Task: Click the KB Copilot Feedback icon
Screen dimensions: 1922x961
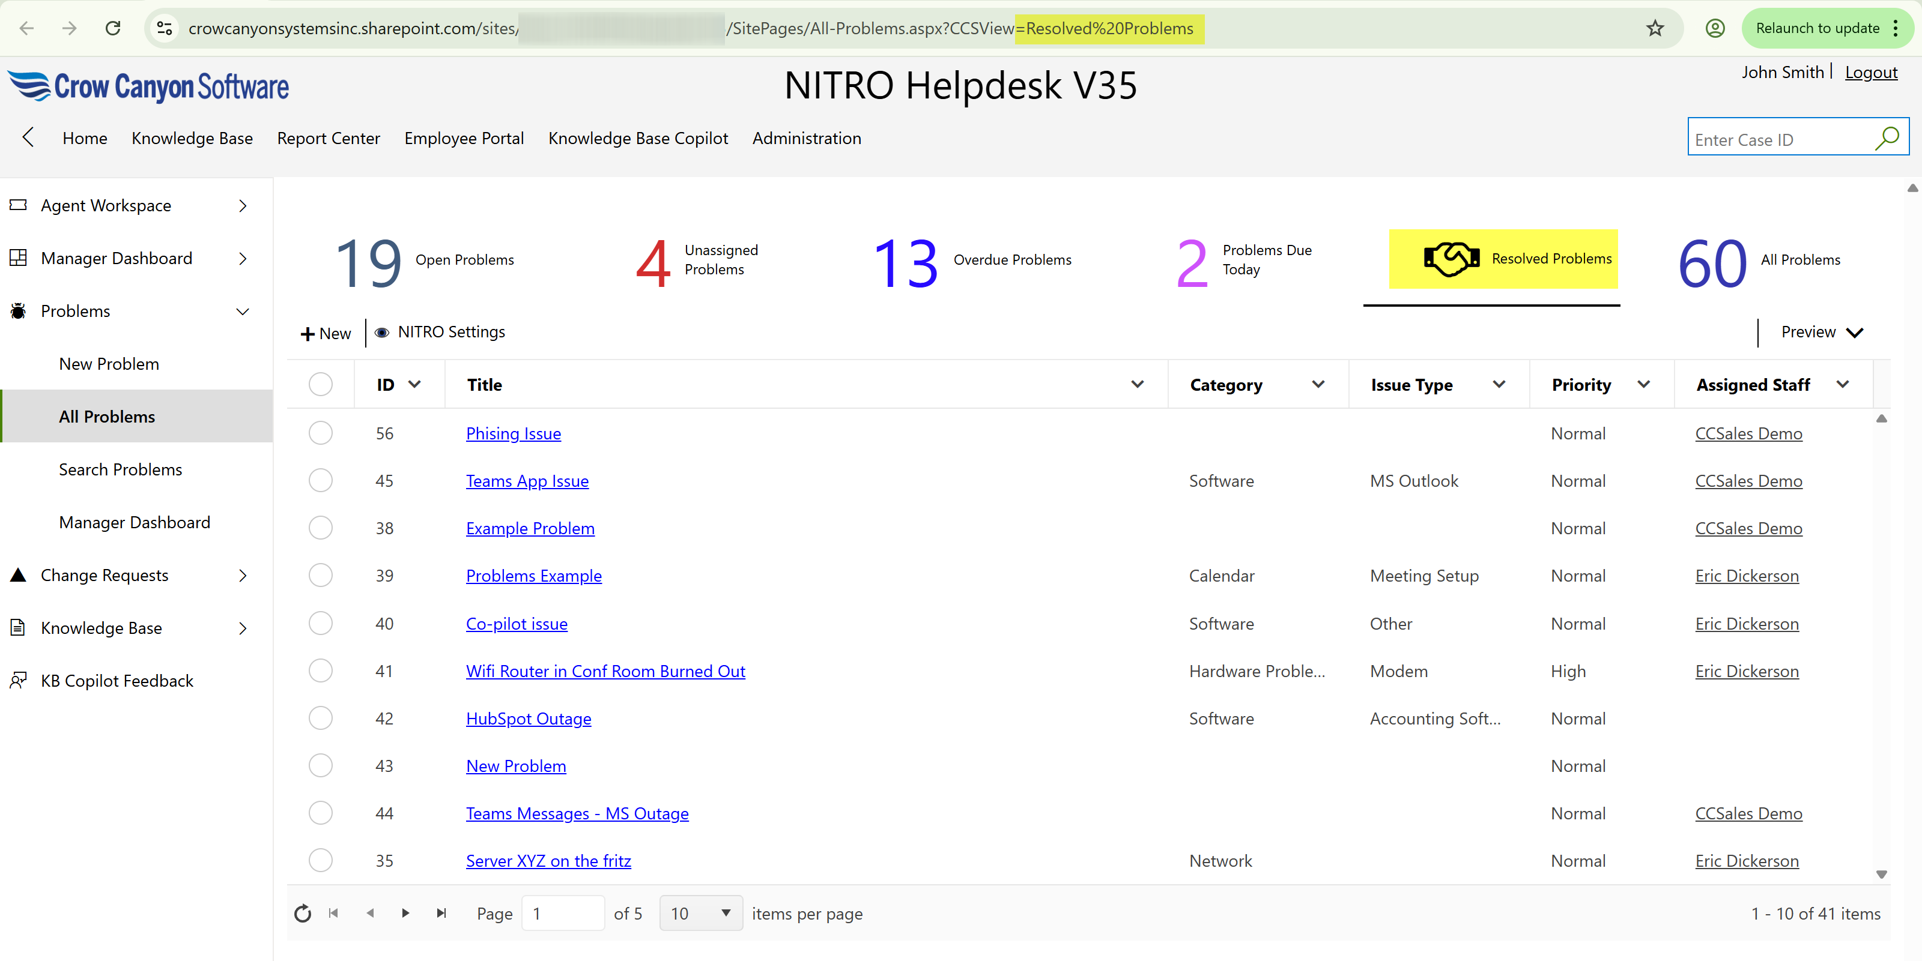Action: coord(18,680)
